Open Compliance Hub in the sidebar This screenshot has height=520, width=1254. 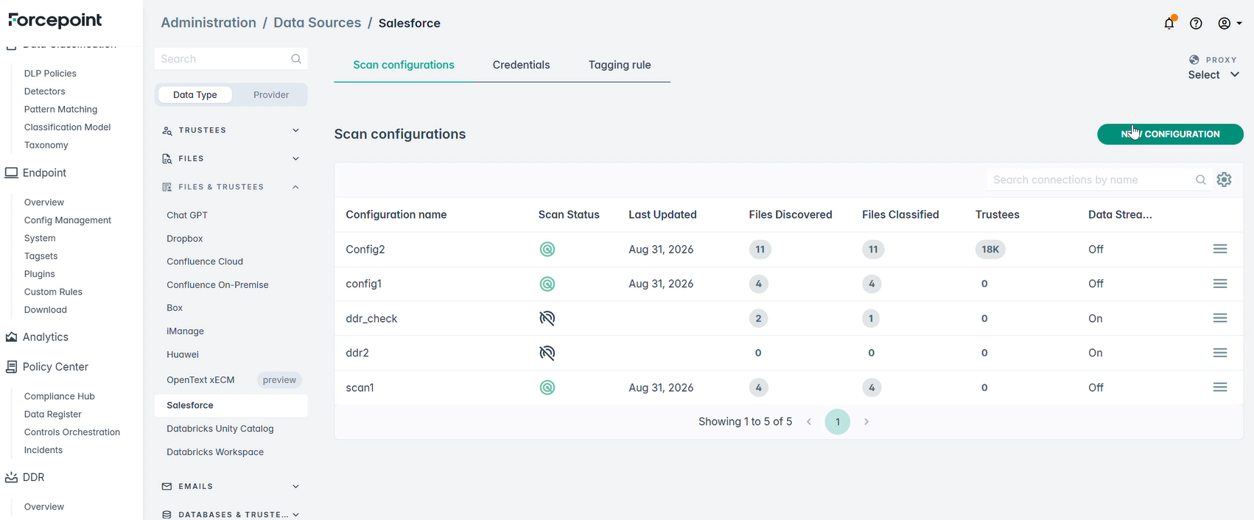(x=59, y=396)
